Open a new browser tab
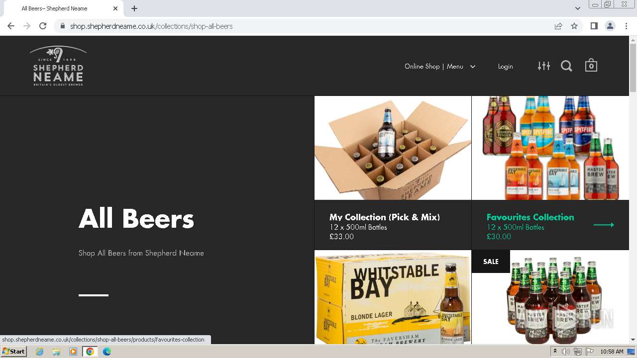The width and height of the screenshot is (637, 358). [134, 8]
